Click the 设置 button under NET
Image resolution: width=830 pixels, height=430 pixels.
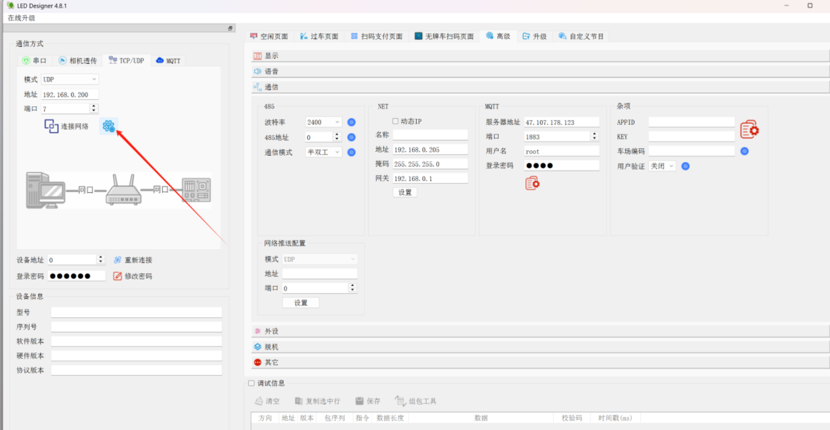405,192
